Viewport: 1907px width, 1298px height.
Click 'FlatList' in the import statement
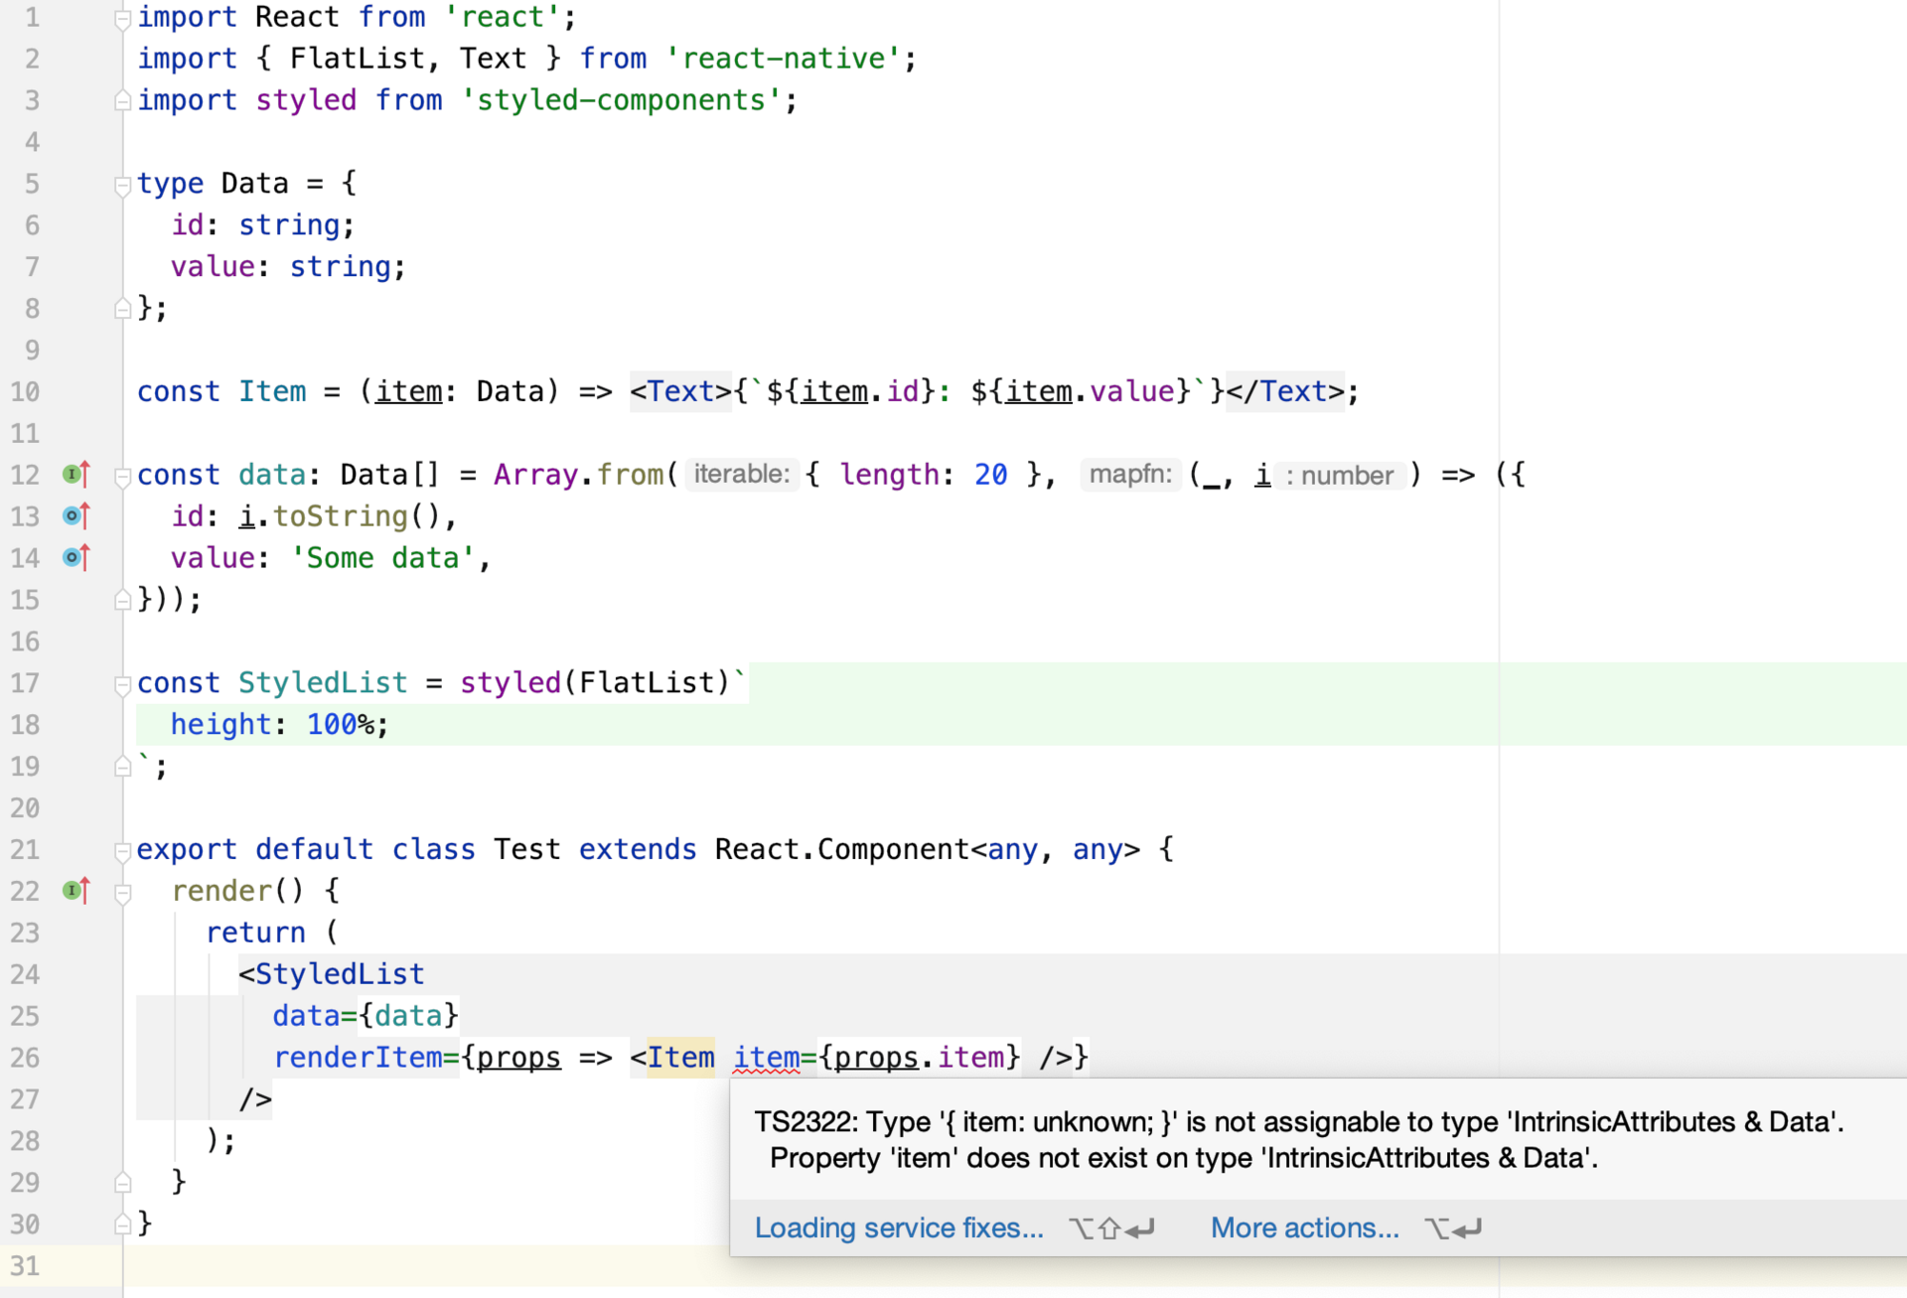[358, 59]
